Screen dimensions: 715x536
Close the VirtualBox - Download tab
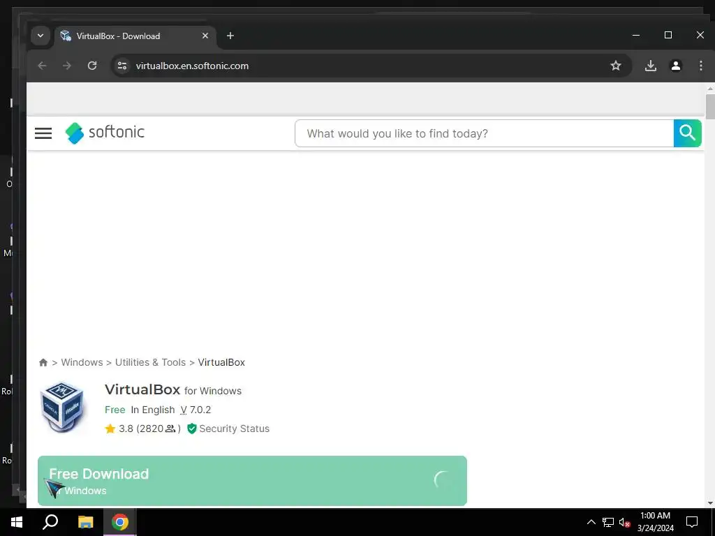click(x=205, y=36)
